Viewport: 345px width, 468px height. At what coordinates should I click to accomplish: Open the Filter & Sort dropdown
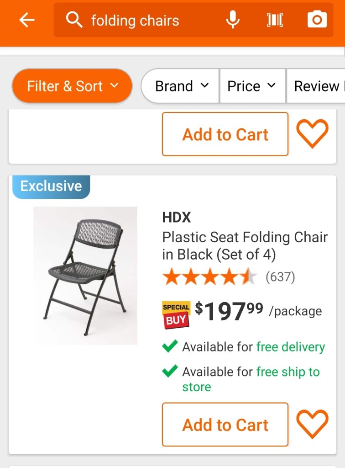pos(72,86)
